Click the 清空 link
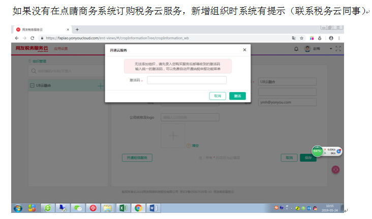The image size is (372, 219). (x=195, y=145)
